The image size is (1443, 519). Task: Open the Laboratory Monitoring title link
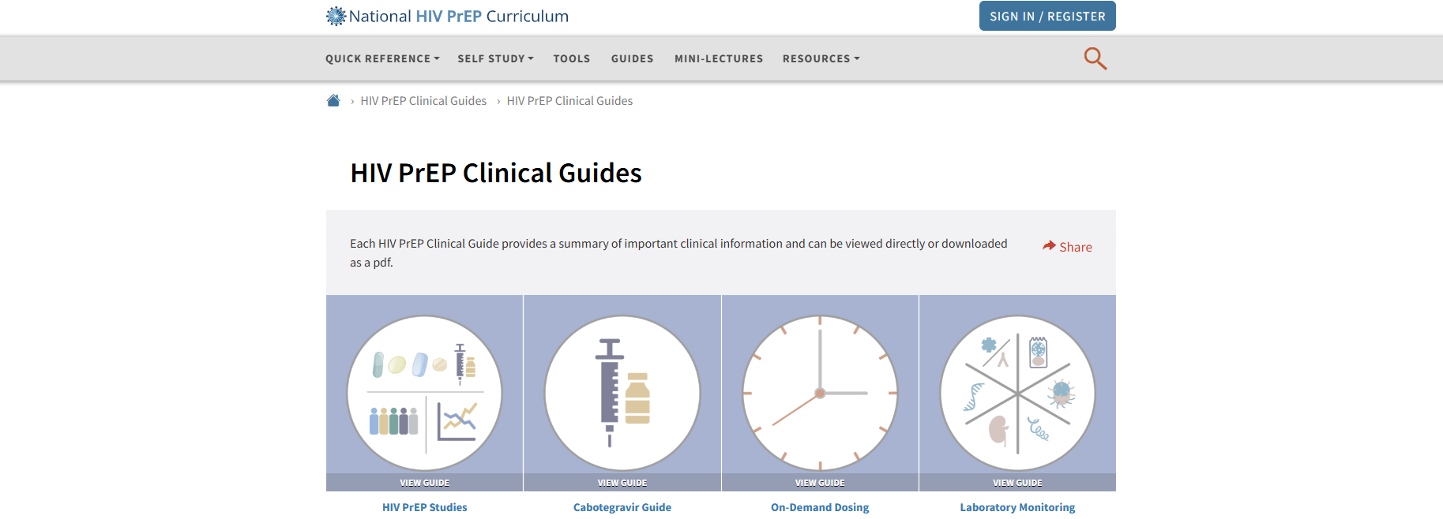click(1017, 507)
